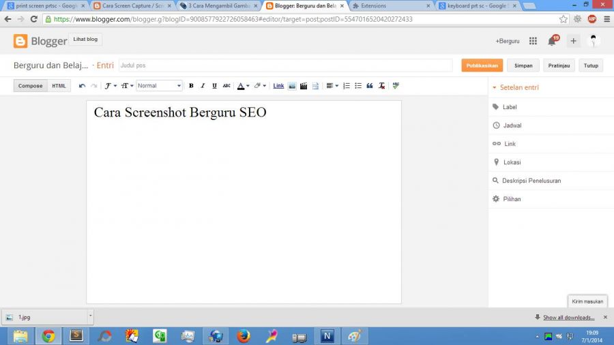
Task: Click the plus share icon
Action: pyautogui.click(x=573, y=41)
